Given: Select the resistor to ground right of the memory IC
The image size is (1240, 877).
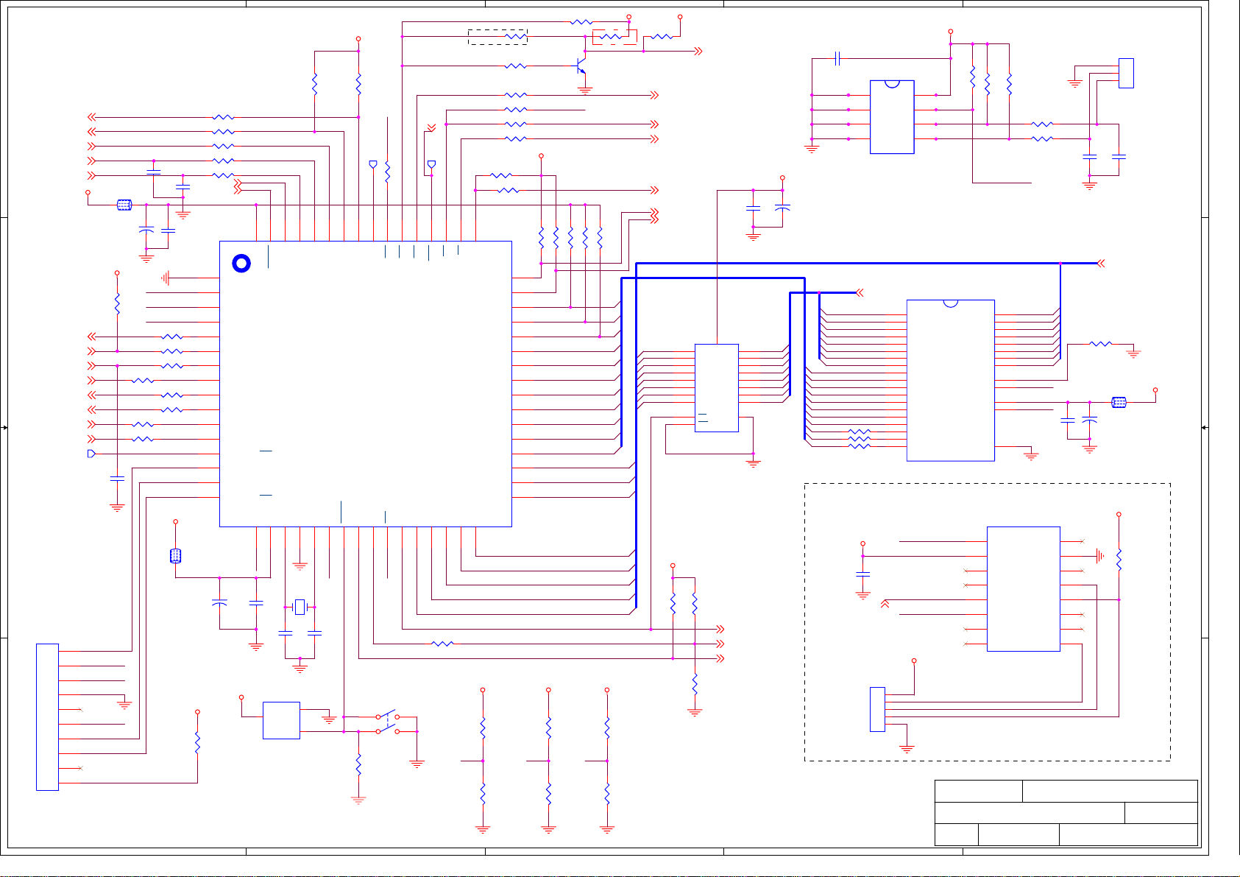Looking at the screenshot, I should pos(1100,343).
